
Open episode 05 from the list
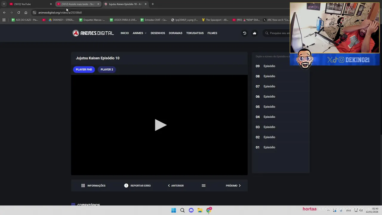click(x=281, y=107)
